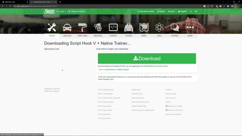Select the TOOLS tab label

coord(52,36)
